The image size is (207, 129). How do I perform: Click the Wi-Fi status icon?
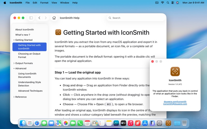coord(162,3)
